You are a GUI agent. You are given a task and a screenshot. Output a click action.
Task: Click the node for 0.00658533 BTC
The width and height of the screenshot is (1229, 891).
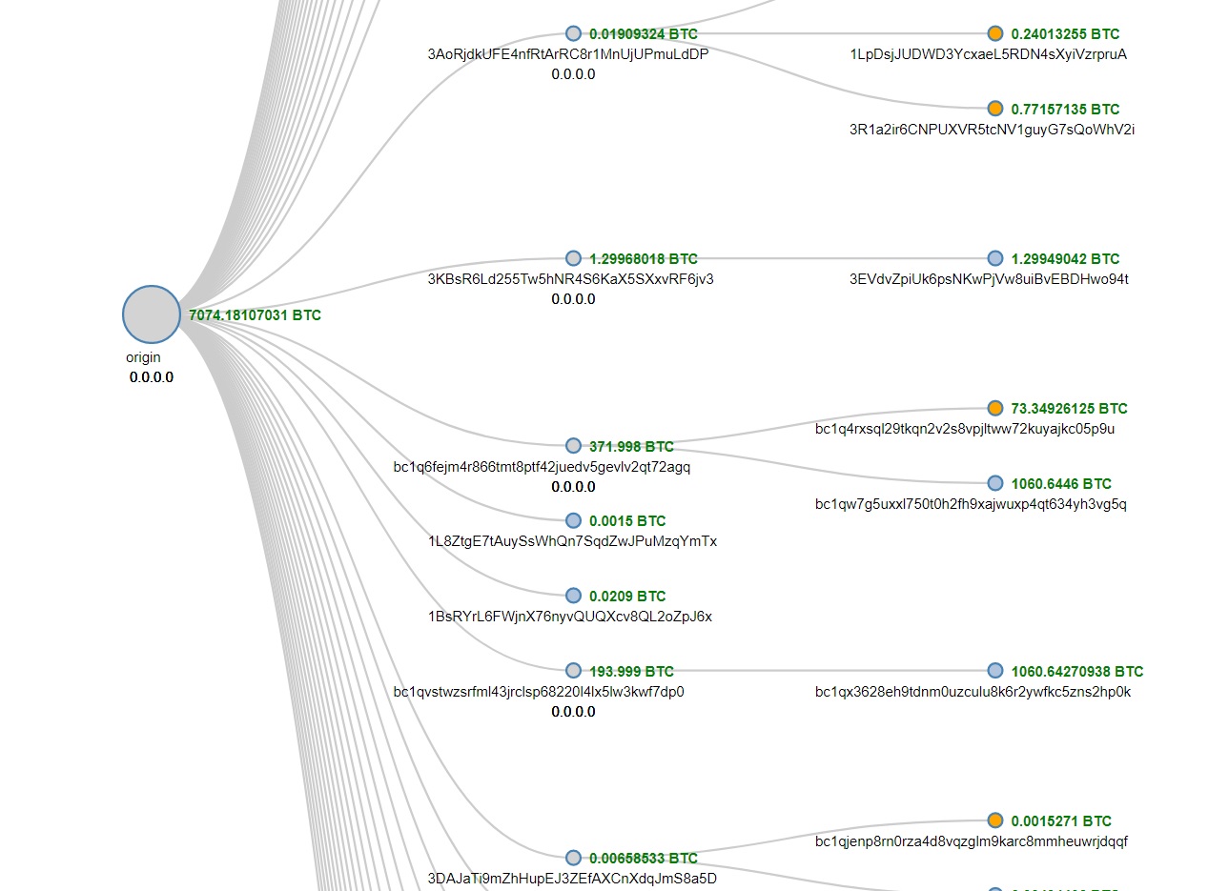coord(573,858)
